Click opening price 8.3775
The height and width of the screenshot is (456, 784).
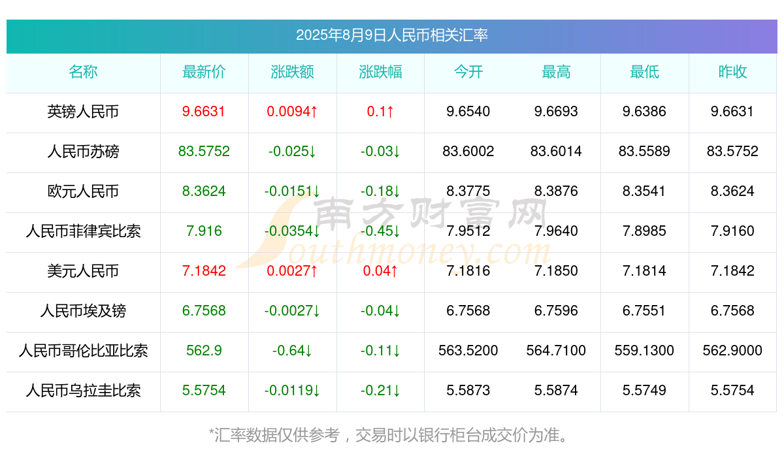468,191
